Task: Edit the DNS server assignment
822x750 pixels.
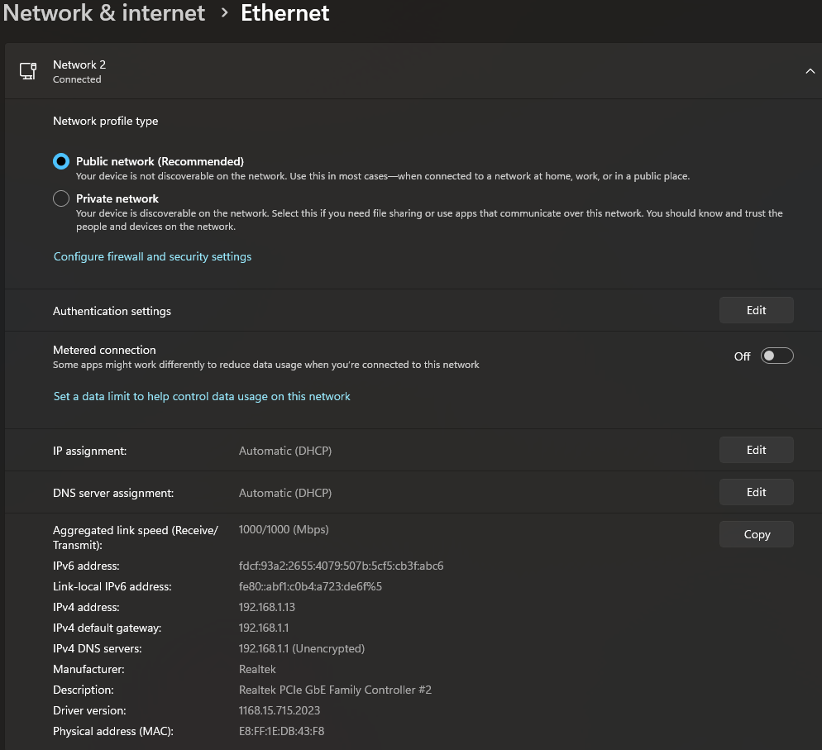Action: tap(756, 492)
